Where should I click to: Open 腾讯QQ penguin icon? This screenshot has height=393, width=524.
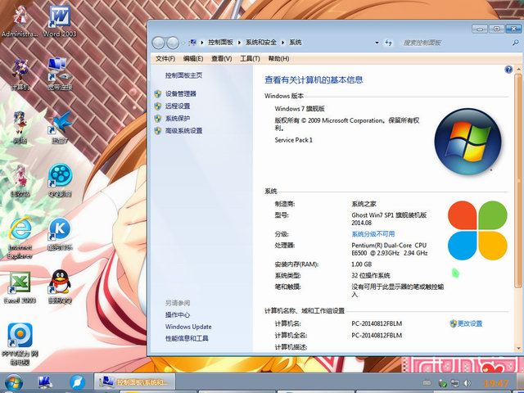click(x=60, y=287)
